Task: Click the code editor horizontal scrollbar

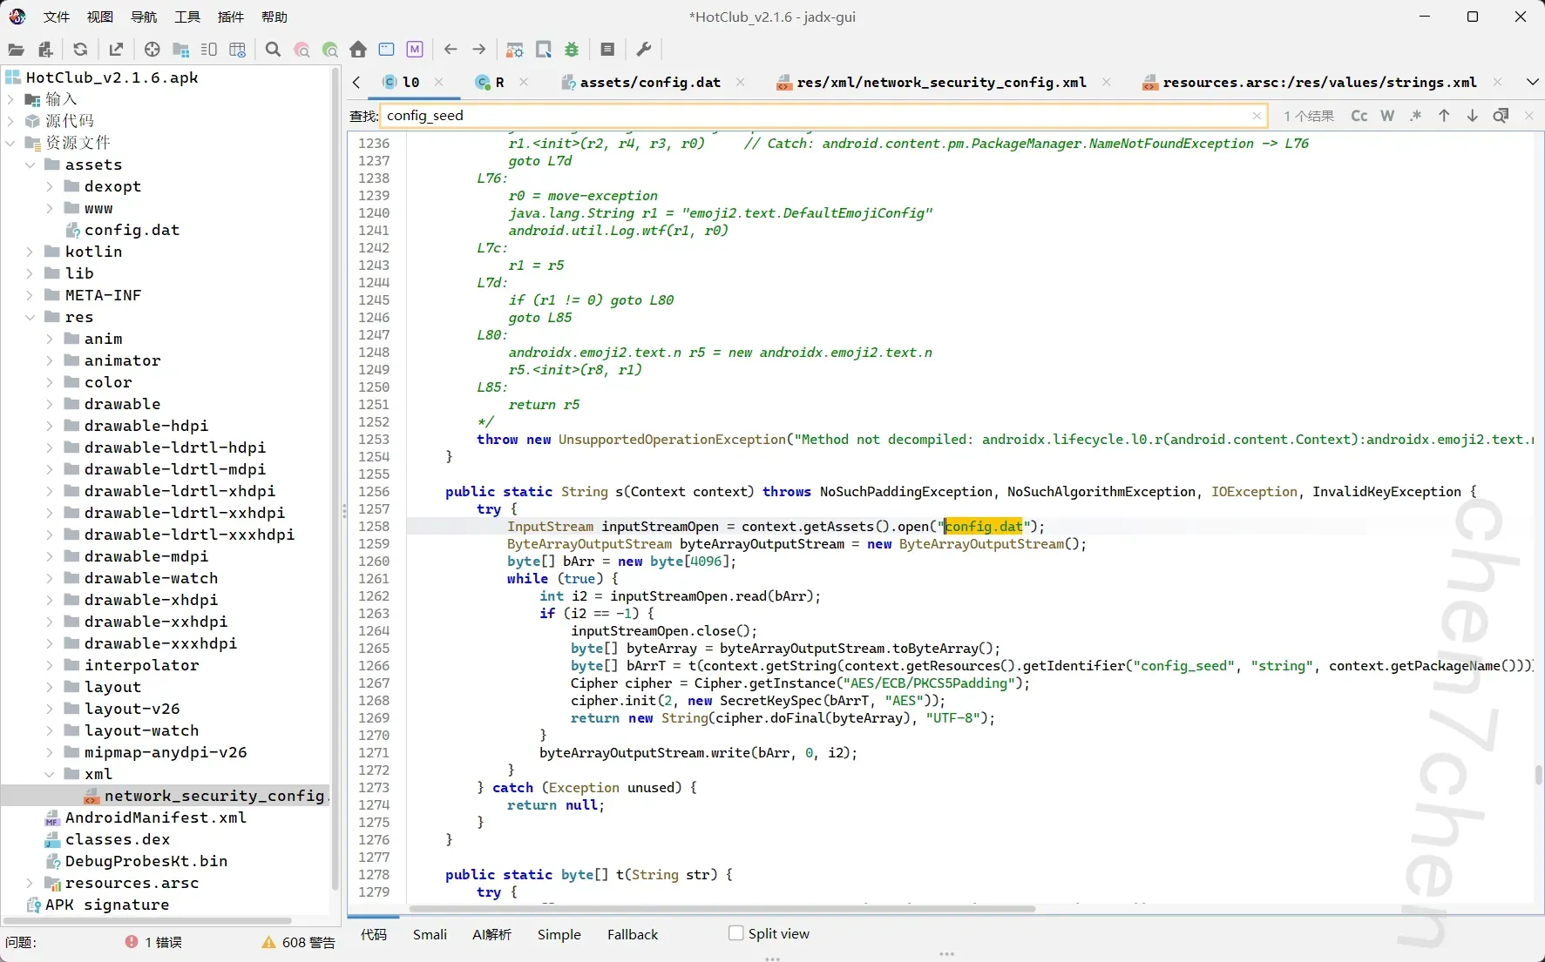Action: [x=722, y=908]
